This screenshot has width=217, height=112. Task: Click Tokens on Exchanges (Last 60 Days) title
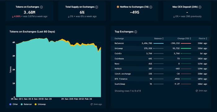tap(32, 32)
